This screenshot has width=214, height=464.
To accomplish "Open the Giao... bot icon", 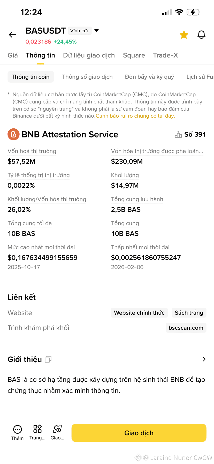I will (x=57, y=429).
